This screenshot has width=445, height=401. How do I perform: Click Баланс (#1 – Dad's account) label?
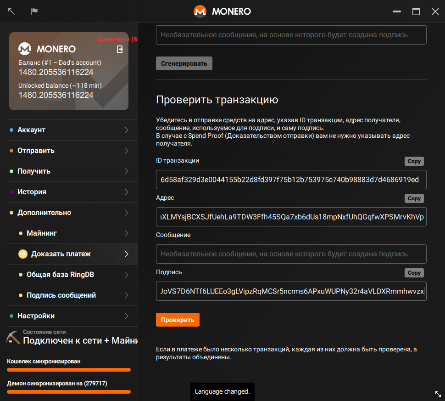click(60, 62)
